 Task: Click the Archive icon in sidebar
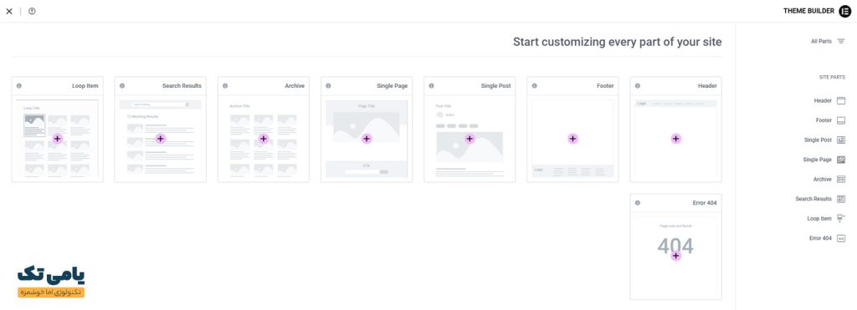[x=841, y=180]
